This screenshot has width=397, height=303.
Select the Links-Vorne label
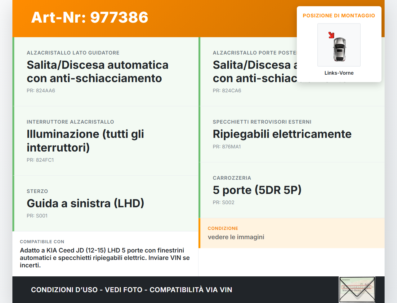pyautogui.click(x=339, y=73)
